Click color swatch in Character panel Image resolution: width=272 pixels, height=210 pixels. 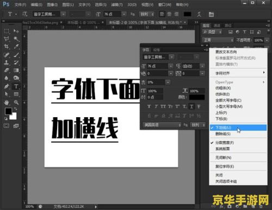pos(197,97)
